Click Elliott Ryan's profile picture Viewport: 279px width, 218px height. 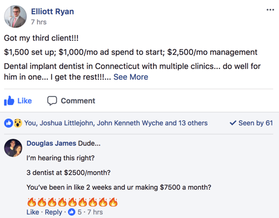click(x=15, y=16)
